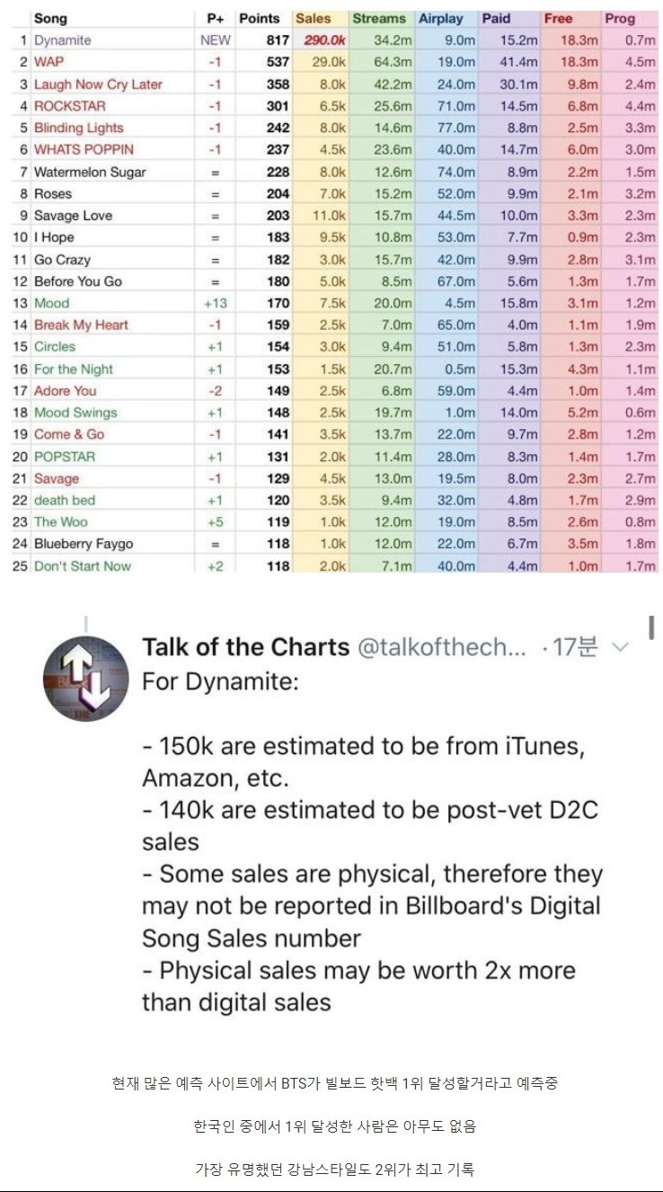
Task: Click the Free column header
Action: pos(558,18)
